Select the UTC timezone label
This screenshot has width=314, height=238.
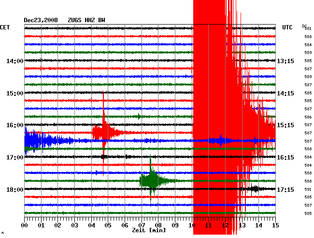click(x=287, y=27)
